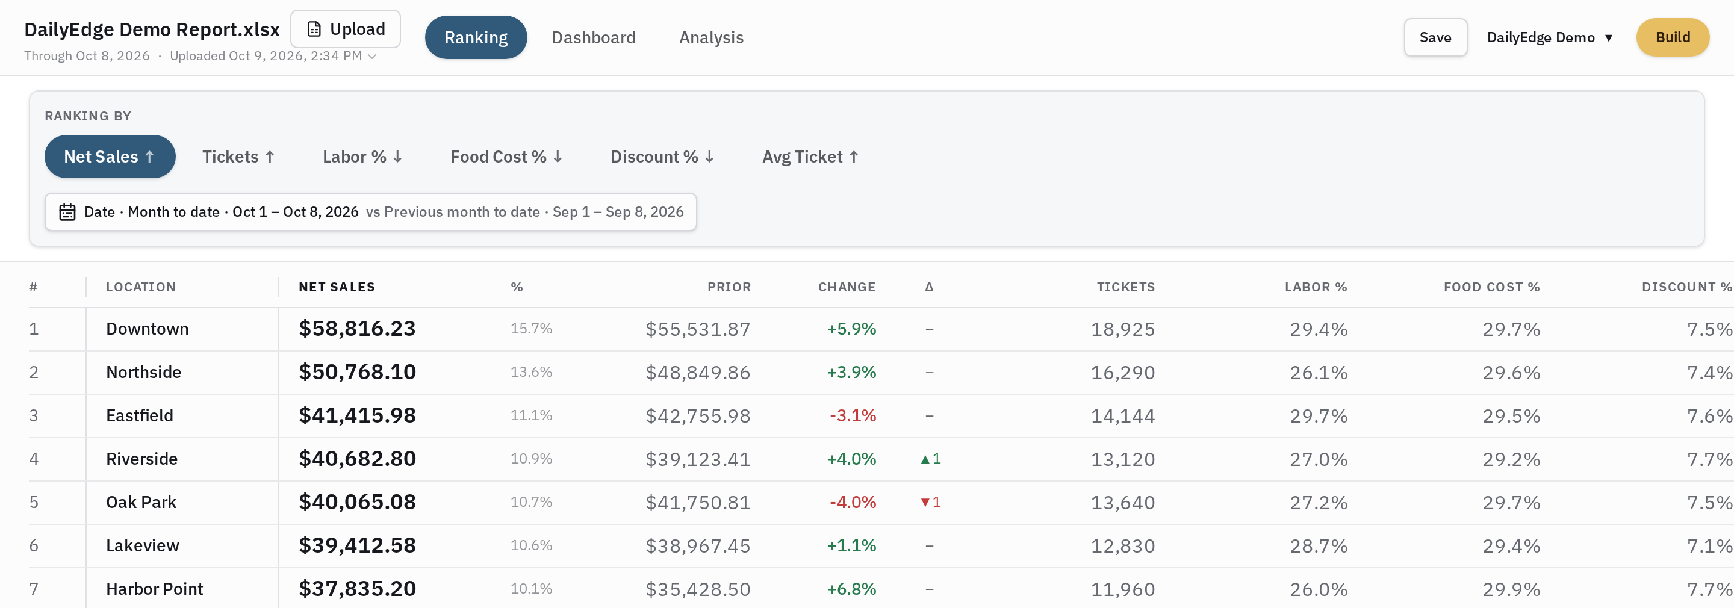Image resolution: width=1734 pixels, height=608 pixels.
Task: Open the Ranking tab
Action: coord(476,37)
